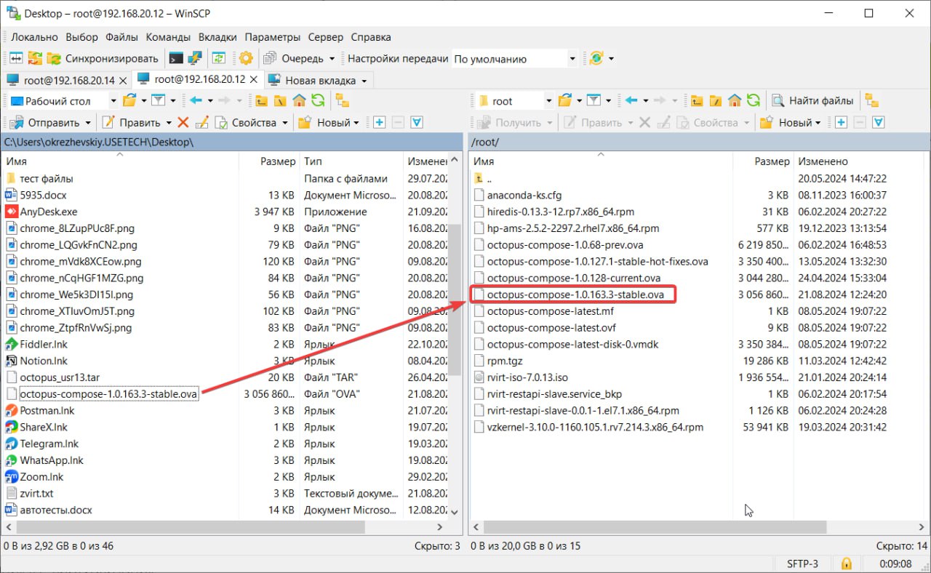Image resolution: width=931 pixels, height=573 pixels.
Task: Click the local path bar showing Desktop path
Action: [x=232, y=142]
